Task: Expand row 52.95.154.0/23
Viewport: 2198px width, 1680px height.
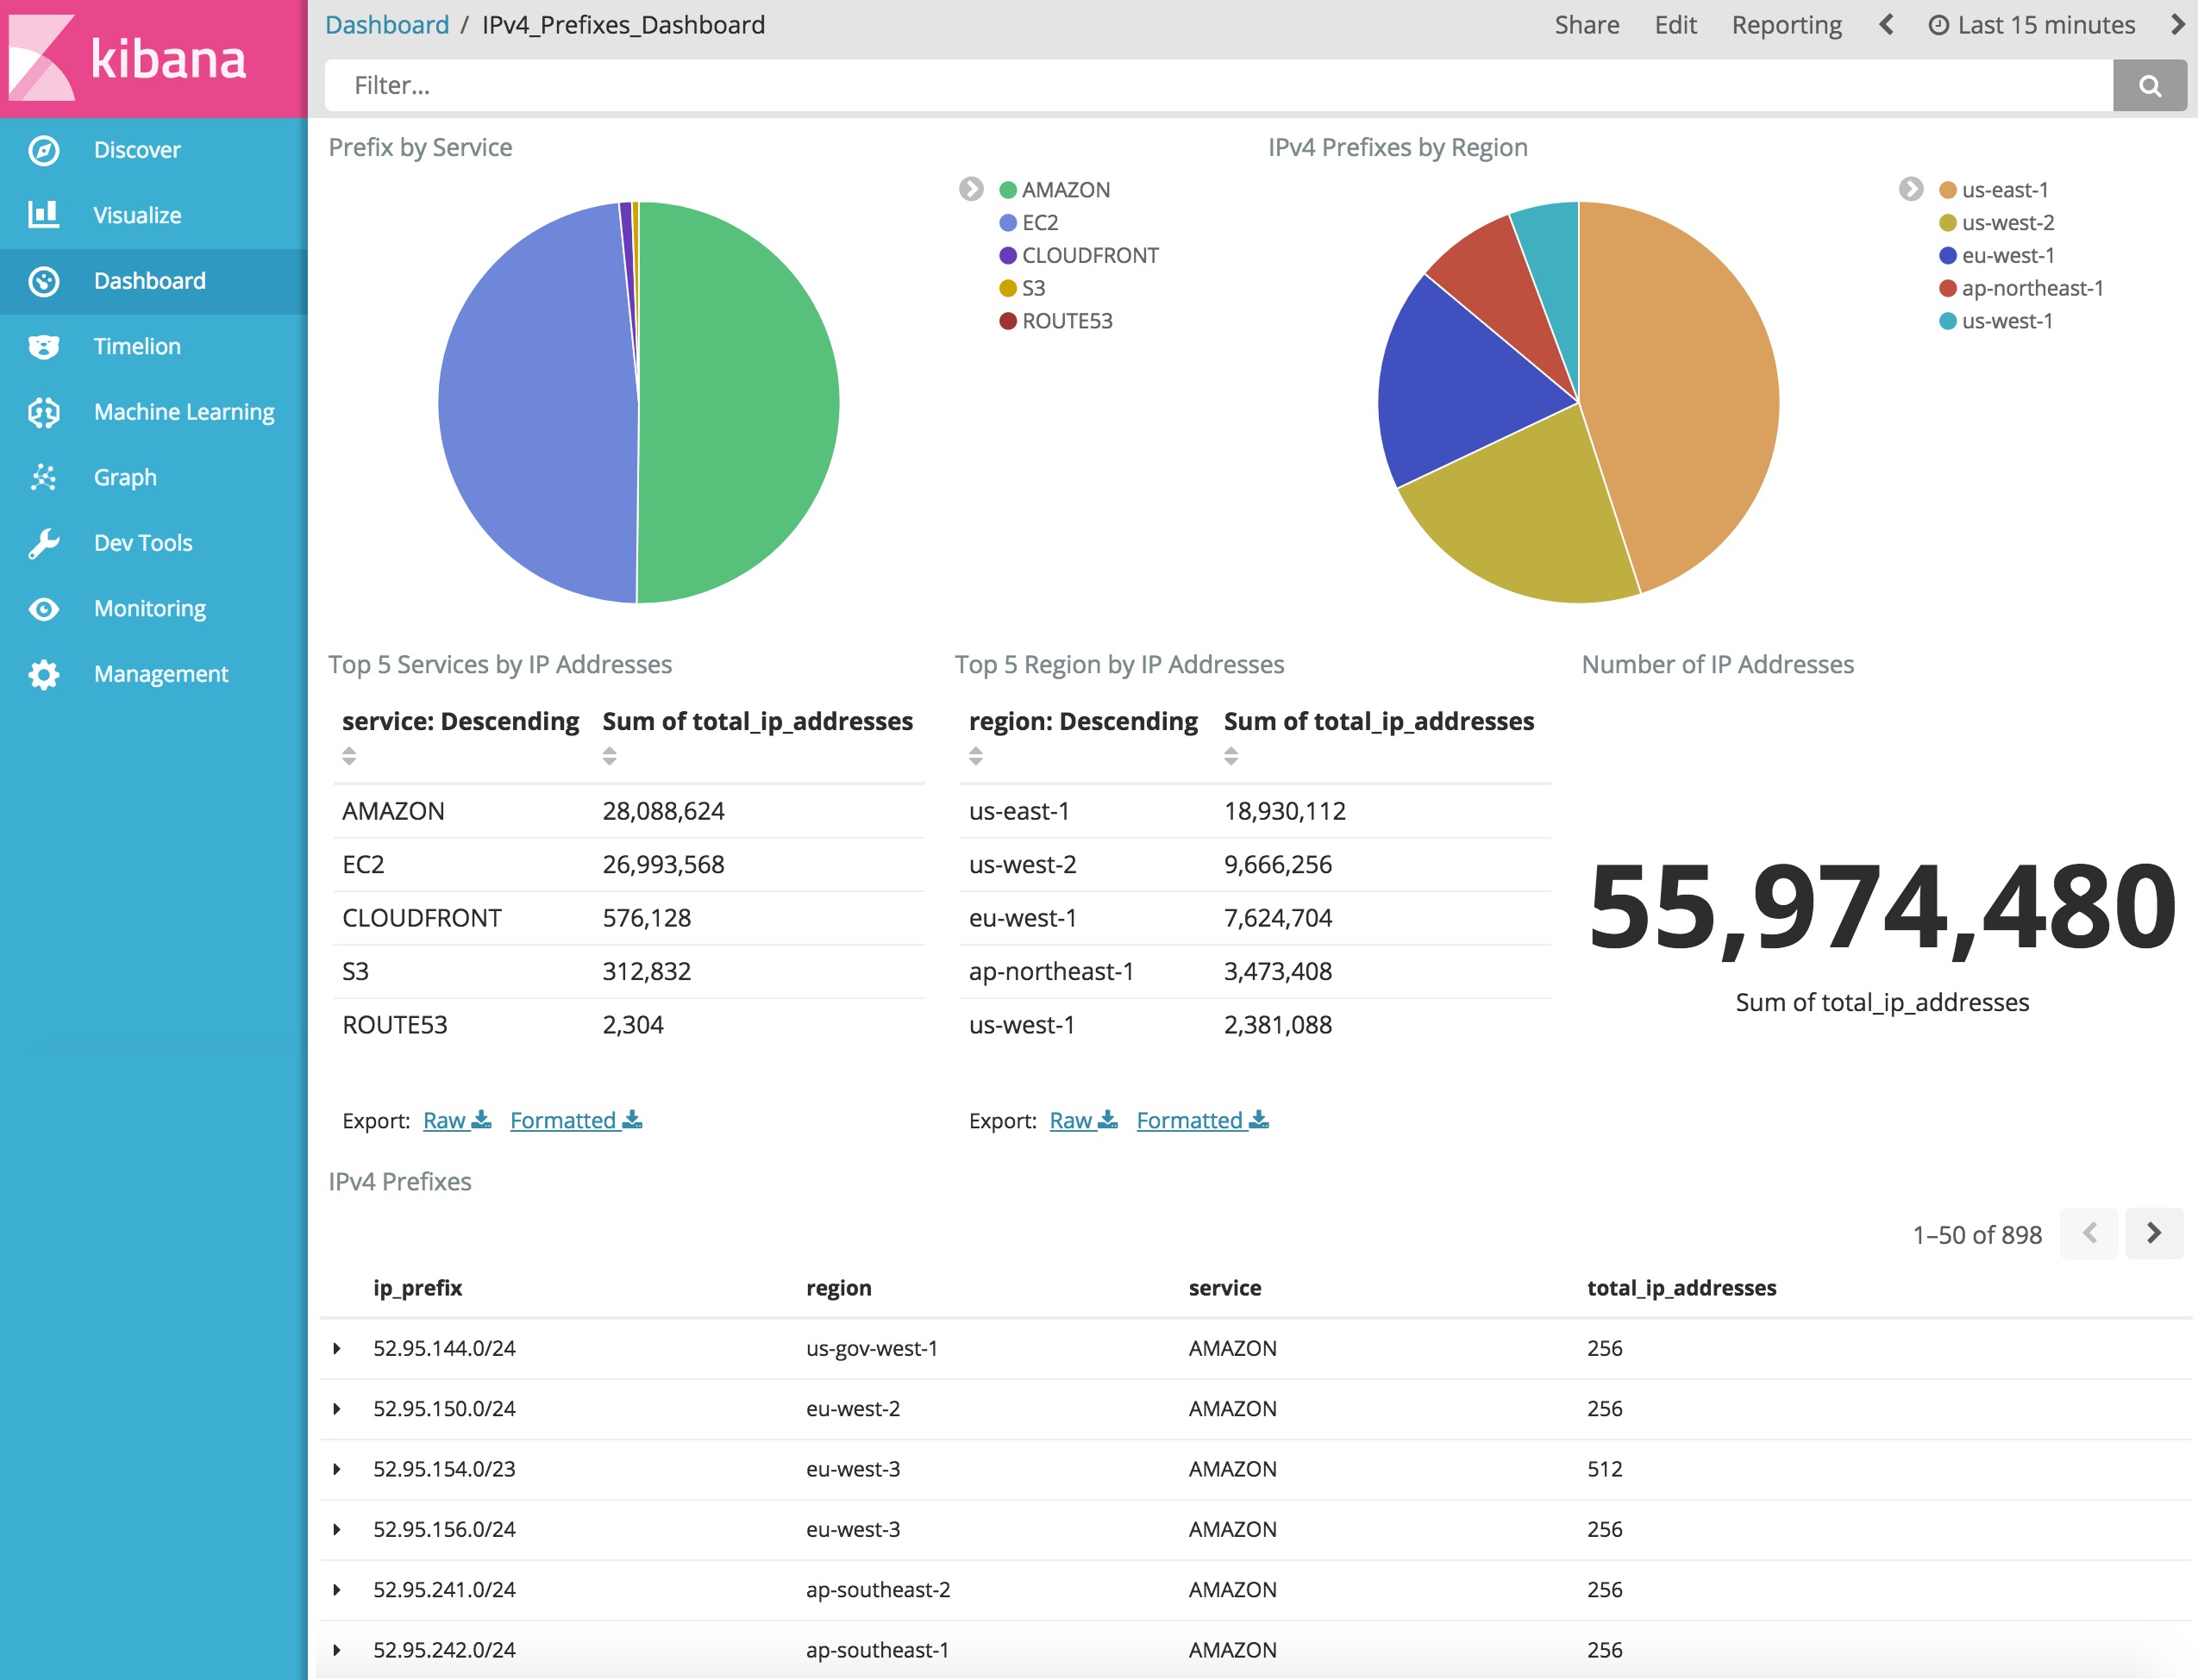Action: (x=337, y=1469)
